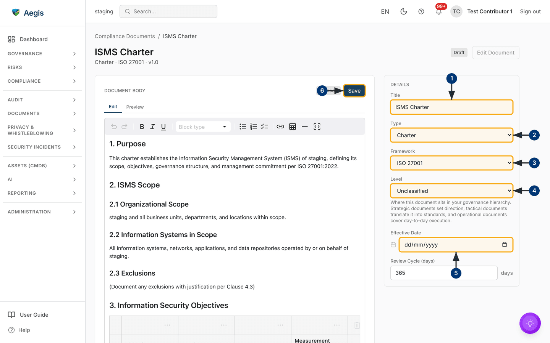
Task: Save the document body
Action: tap(354, 91)
